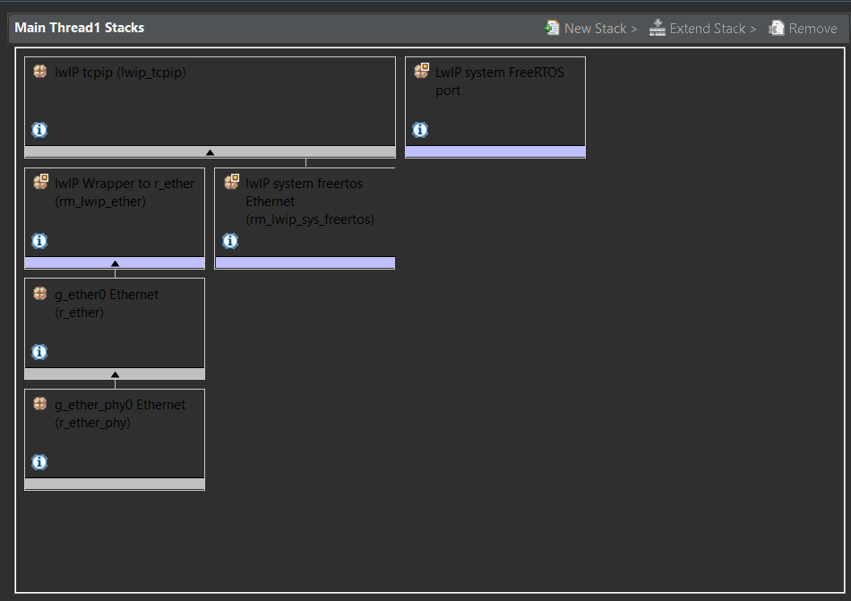The height and width of the screenshot is (601, 851).
Task: Select the lwIP tcpip (lwip_tcpip) label
Action: 121,73
